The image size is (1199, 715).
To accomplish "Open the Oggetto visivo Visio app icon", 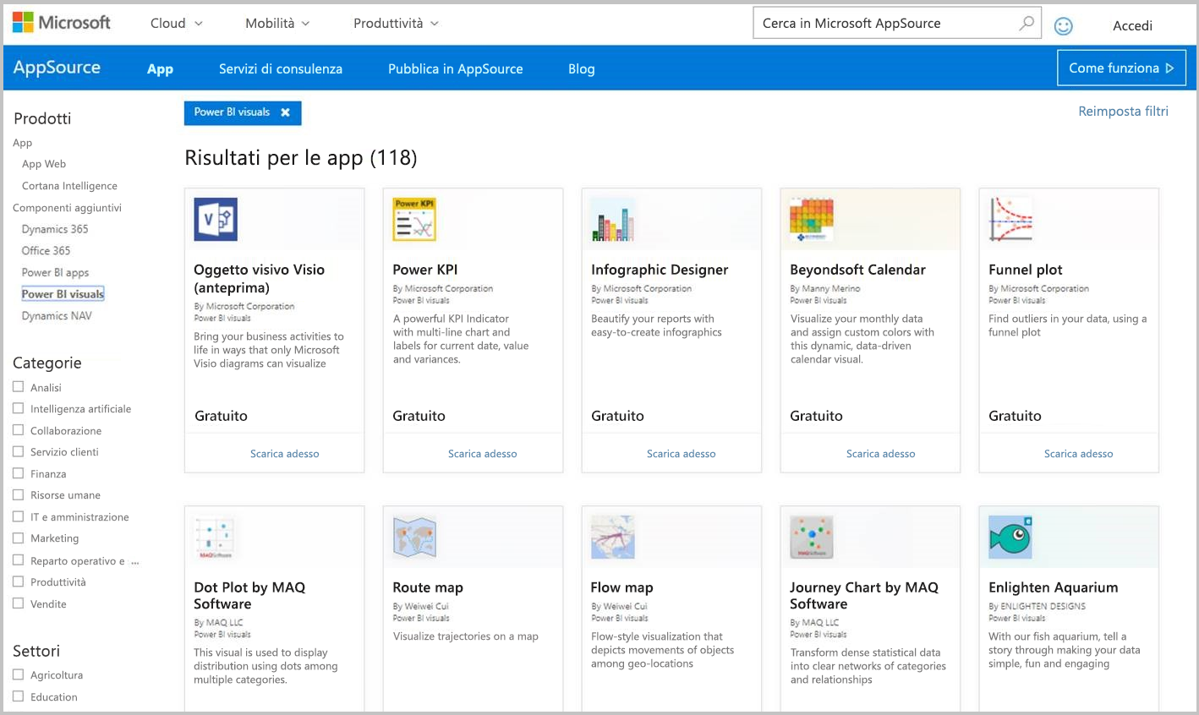I will click(x=216, y=220).
